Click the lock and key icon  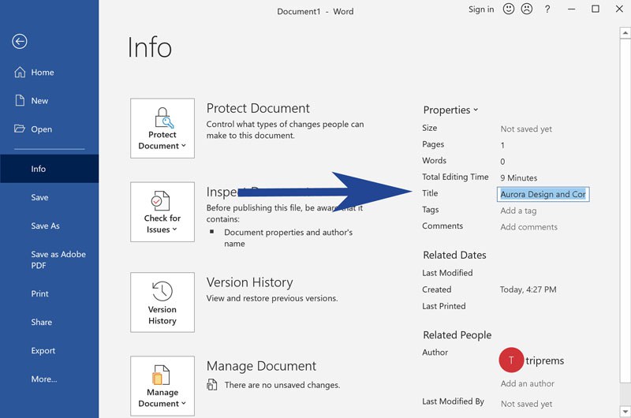pos(164,118)
